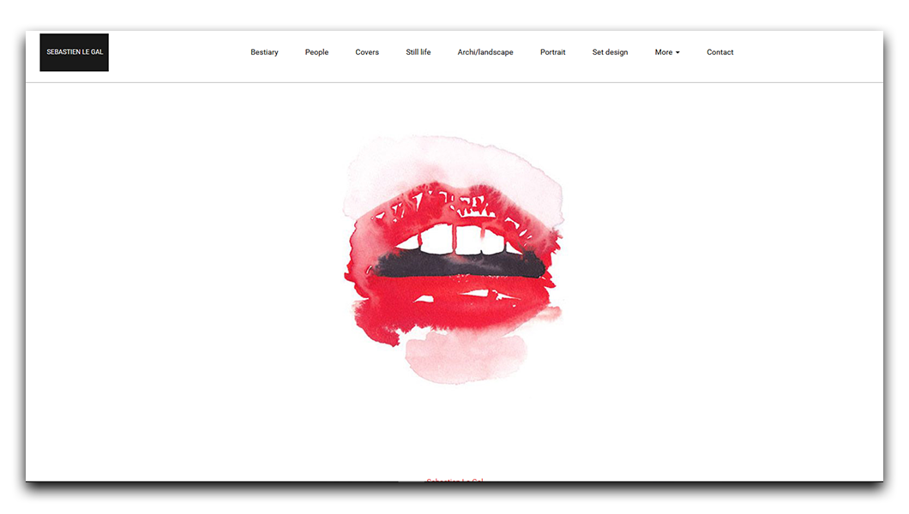
Task: Expand the More dropdown menu
Action: pos(667,52)
